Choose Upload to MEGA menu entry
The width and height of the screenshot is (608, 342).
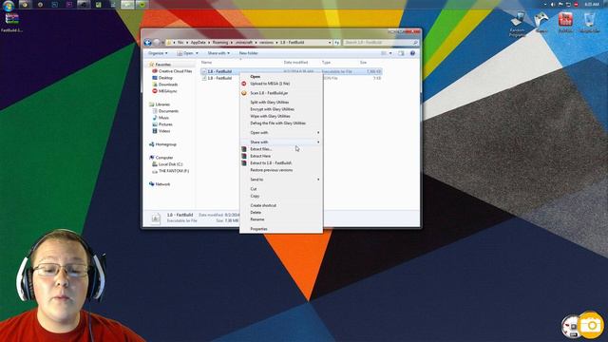pos(281,84)
